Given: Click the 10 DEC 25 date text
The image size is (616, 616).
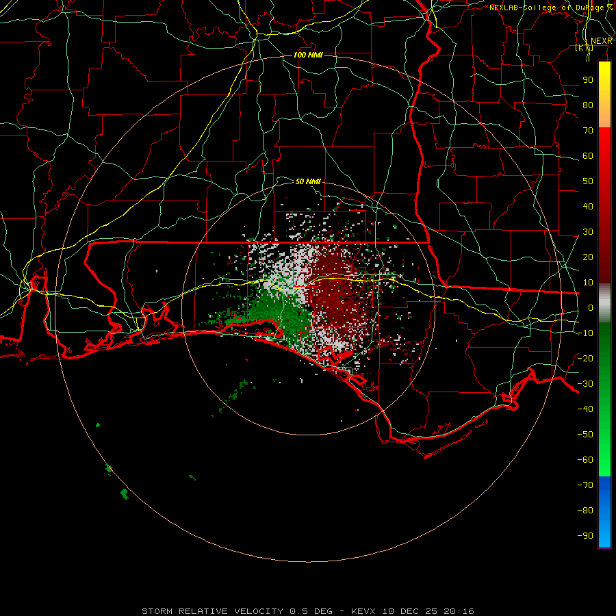Looking at the screenshot, I should (410, 611).
